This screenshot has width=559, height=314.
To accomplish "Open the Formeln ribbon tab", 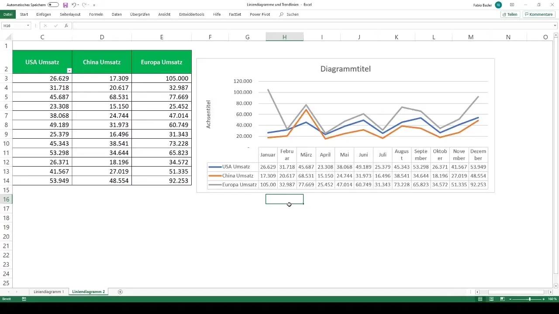I will (x=96, y=14).
